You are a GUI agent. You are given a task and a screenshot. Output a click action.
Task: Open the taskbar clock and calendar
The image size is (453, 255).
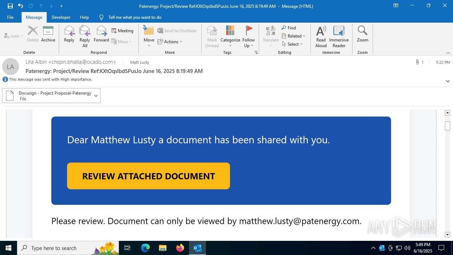(423, 248)
